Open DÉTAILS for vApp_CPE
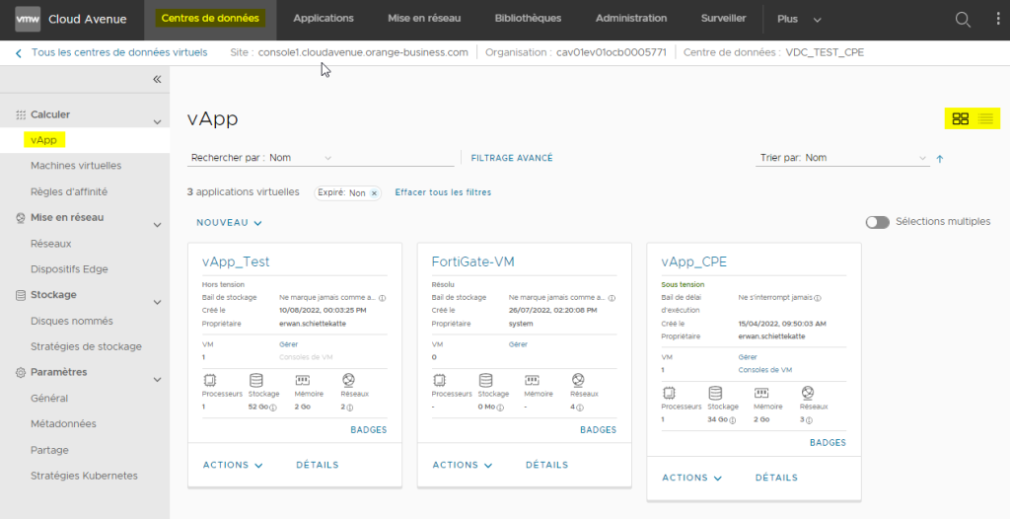Screen dimensions: 1010x519 [777, 478]
